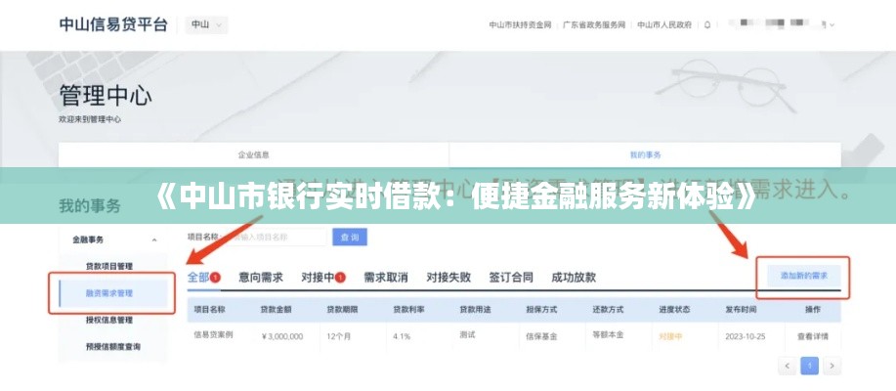Open the 中山市扶持资金网 link
Viewport: 896px width, 391px height.
point(520,25)
